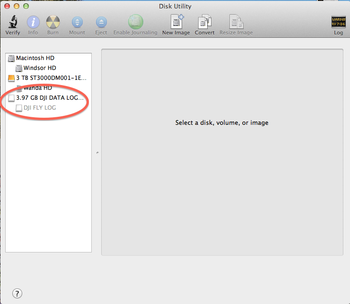Minimize the Disk Utility window
This screenshot has width=350, height=304.
point(17,6)
